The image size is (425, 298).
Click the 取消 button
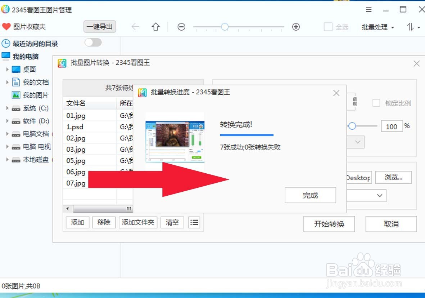click(x=391, y=224)
